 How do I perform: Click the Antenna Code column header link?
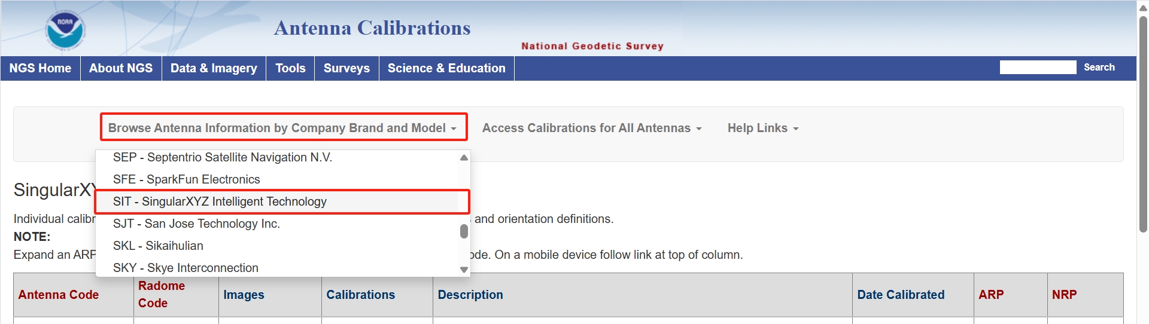(58, 295)
